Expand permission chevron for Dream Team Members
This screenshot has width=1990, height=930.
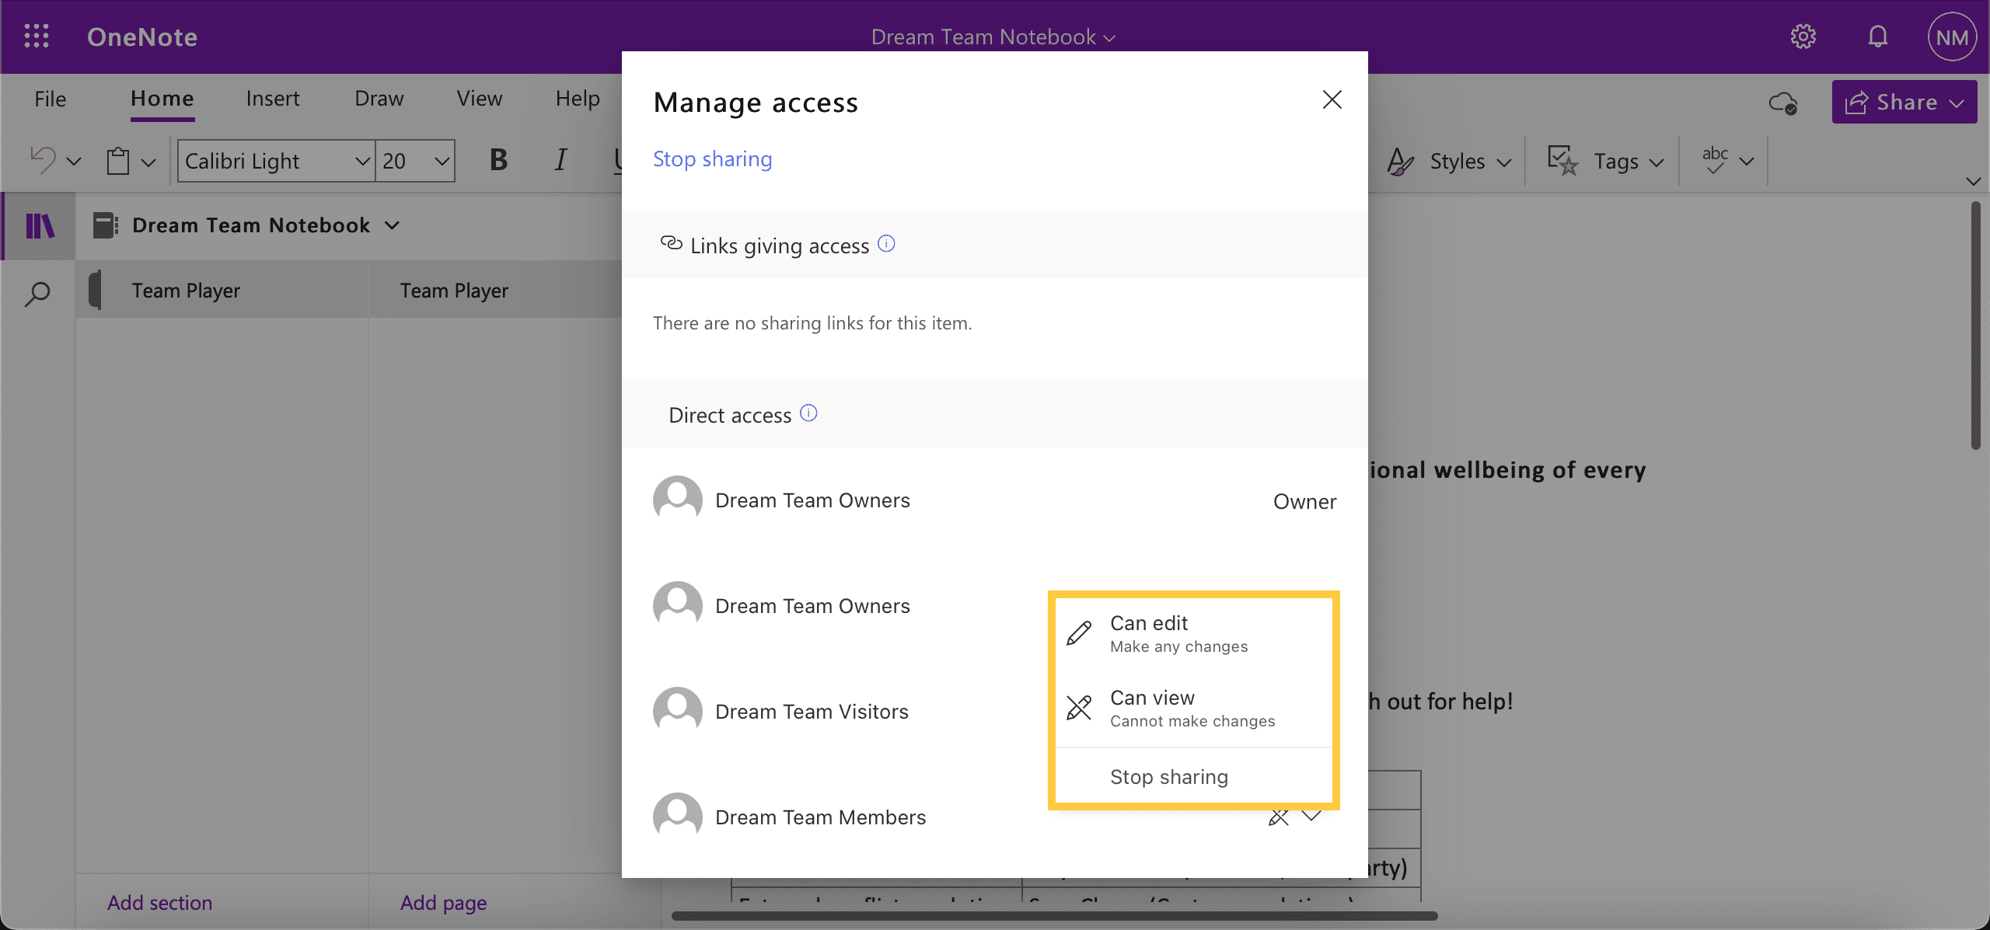[1312, 817]
